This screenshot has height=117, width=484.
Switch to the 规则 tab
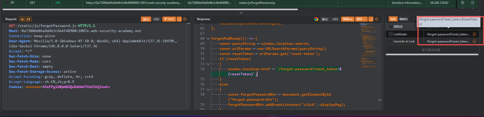pos(393,19)
